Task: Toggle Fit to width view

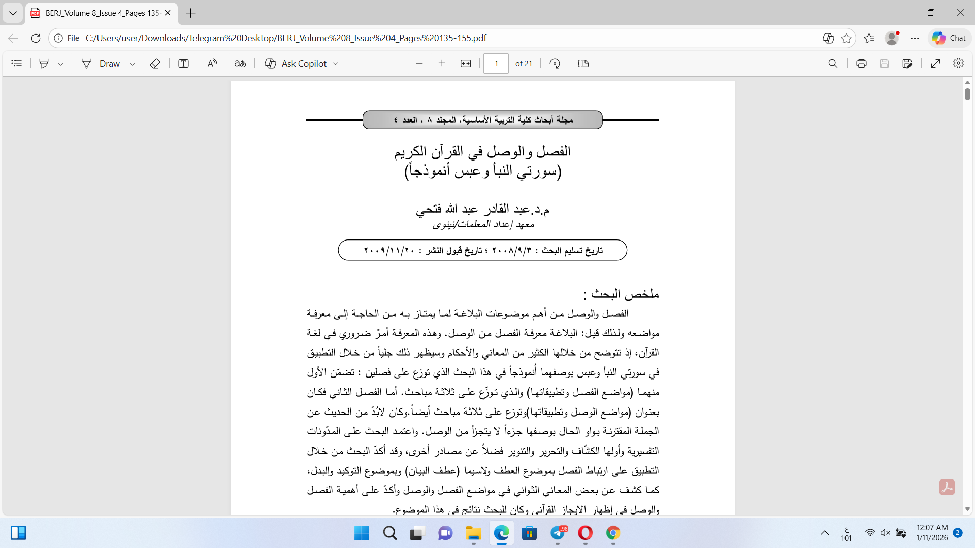Action: (x=466, y=63)
